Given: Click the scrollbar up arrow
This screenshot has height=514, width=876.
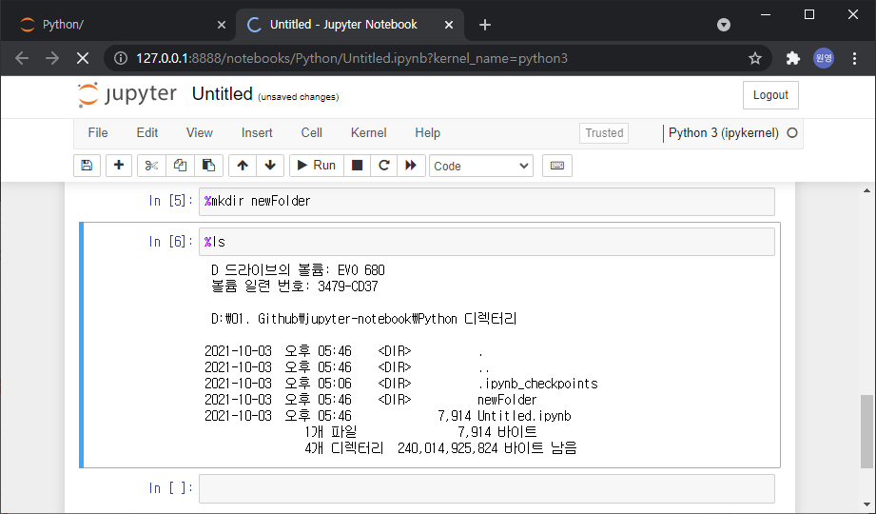Looking at the screenshot, I should click(866, 190).
